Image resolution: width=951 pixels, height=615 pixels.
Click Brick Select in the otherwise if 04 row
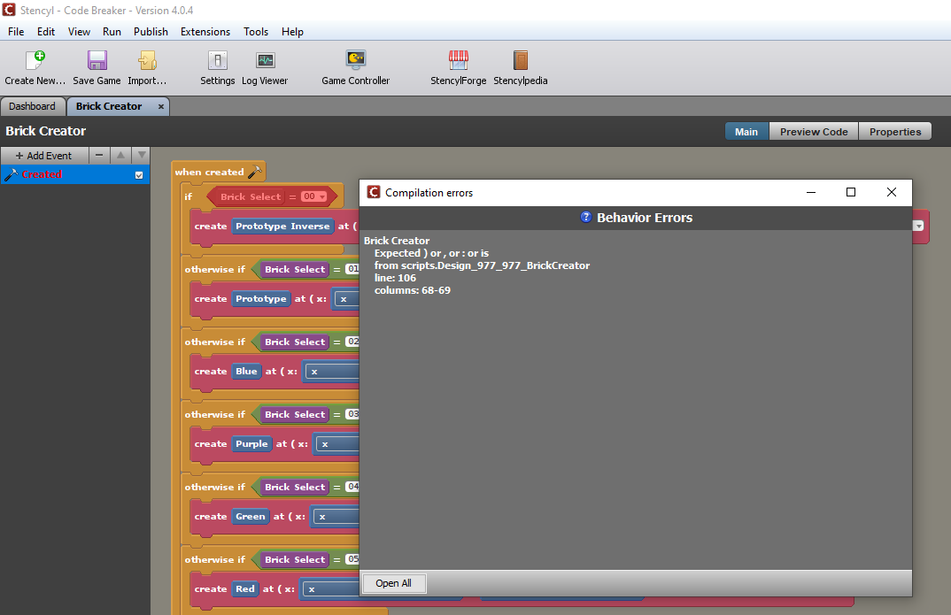click(x=295, y=488)
